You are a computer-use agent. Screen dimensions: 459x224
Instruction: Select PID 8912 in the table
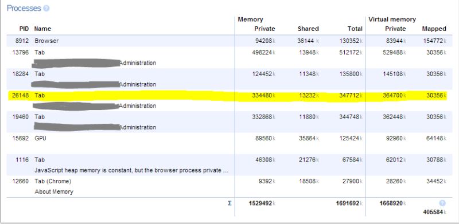tap(22, 41)
